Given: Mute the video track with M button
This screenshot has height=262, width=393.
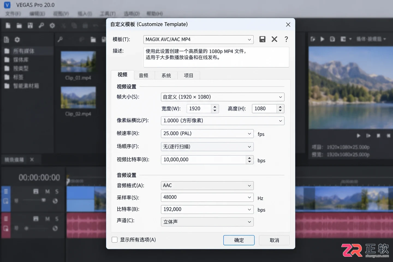Looking at the screenshot, I should [x=47, y=191].
